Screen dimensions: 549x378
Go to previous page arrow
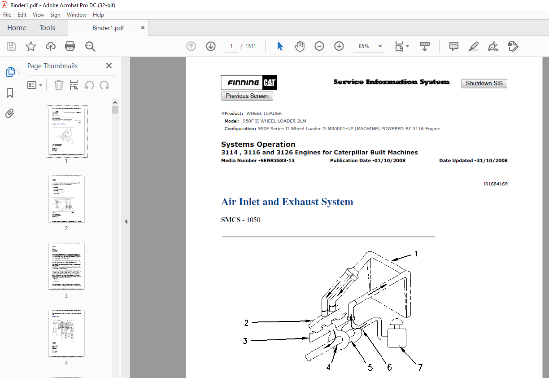point(191,46)
